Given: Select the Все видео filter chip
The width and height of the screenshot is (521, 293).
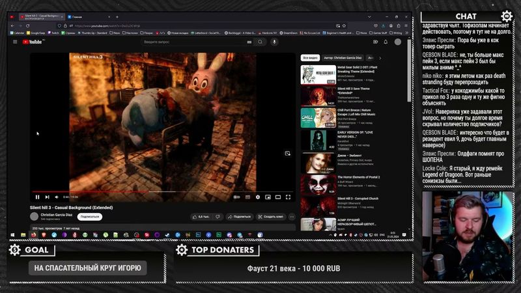Looking at the screenshot, I should [x=311, y=58].
